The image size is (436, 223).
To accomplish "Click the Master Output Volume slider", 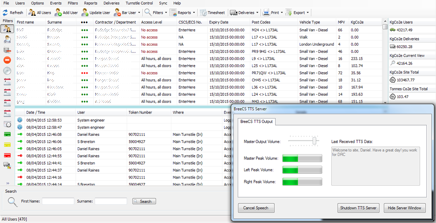I will pos(313,141).
